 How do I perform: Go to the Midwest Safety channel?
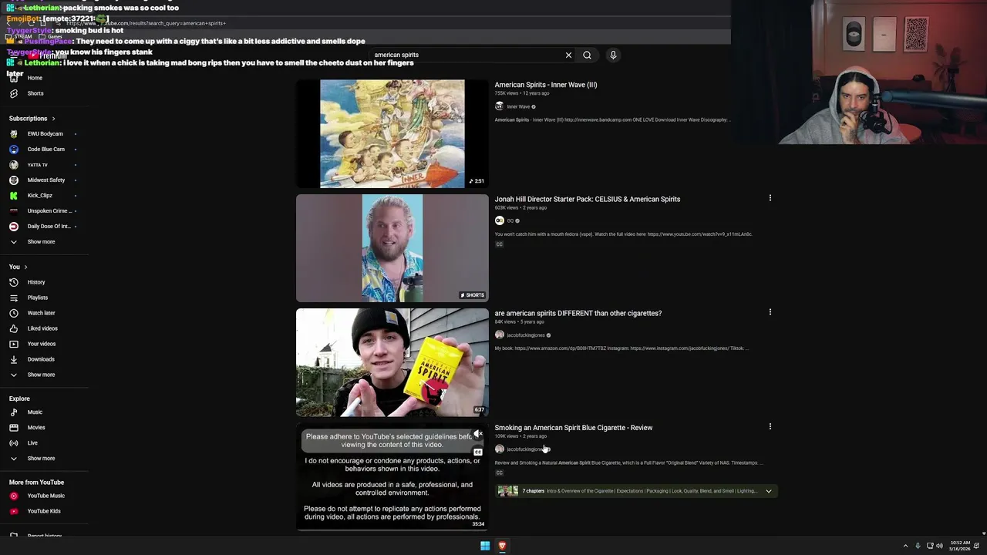click(x=42, y=180)
